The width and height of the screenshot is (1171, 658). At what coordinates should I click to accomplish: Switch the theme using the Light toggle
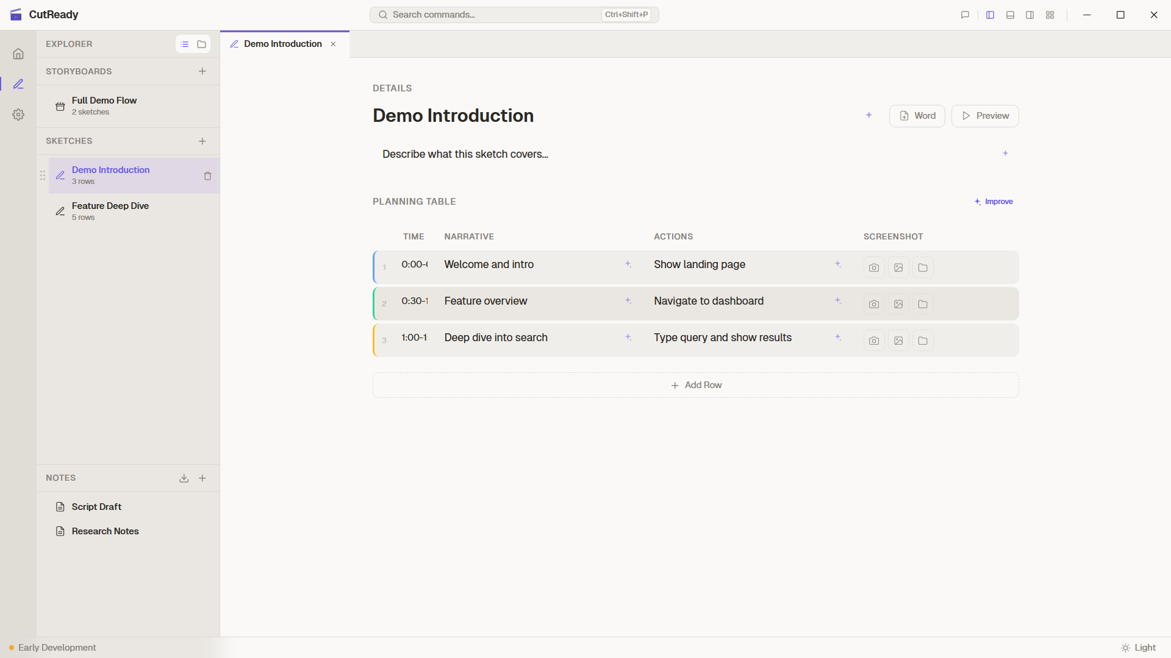coord(1140,648)
